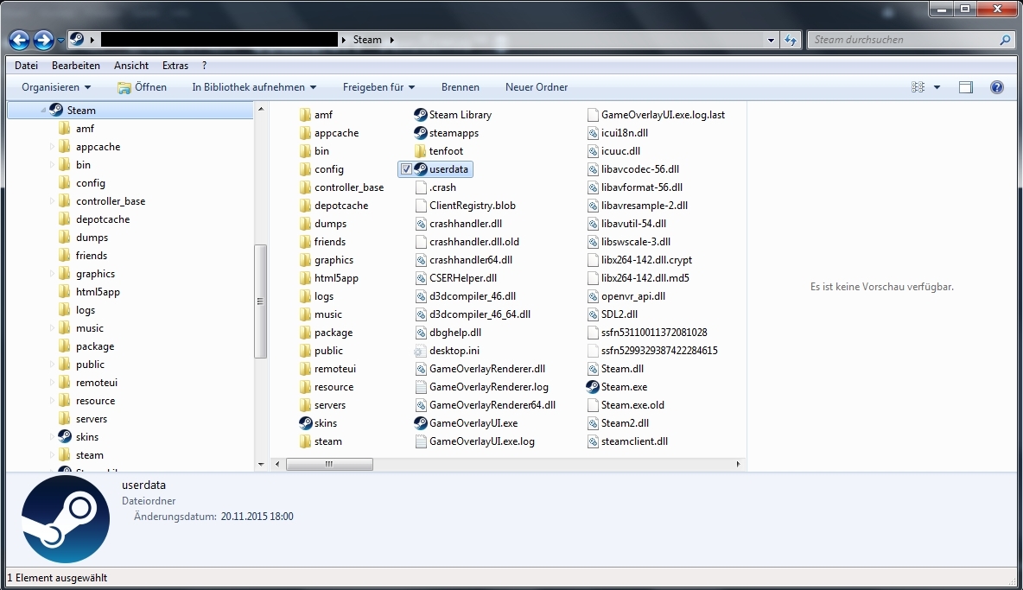This screenshot has width=1023, height=590.
Task: Select the steamclient.dll file
Action: (x=634, y=441)
